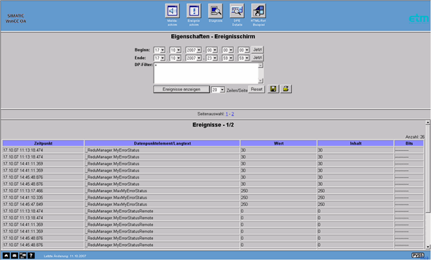Viewport: 431px width, 260px height.
Task: Click the DP-Filter scrollbar up arrow
Action: coord(261,65)
